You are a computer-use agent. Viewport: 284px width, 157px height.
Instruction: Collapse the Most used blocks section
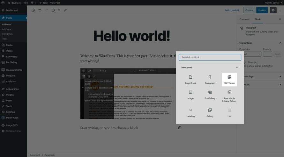(x=237, y=68)
